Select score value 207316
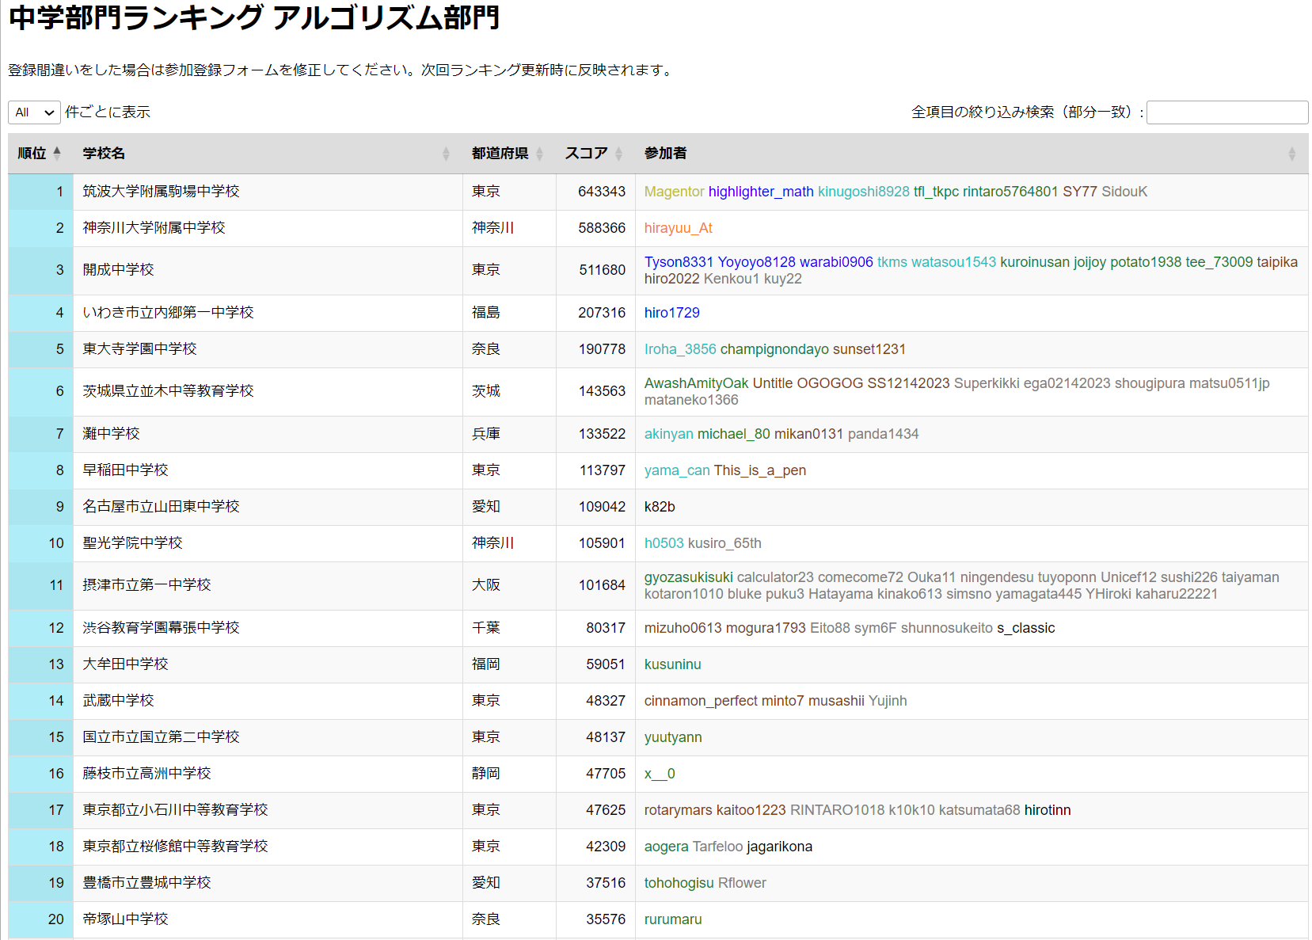 click(x=602, y=313)
